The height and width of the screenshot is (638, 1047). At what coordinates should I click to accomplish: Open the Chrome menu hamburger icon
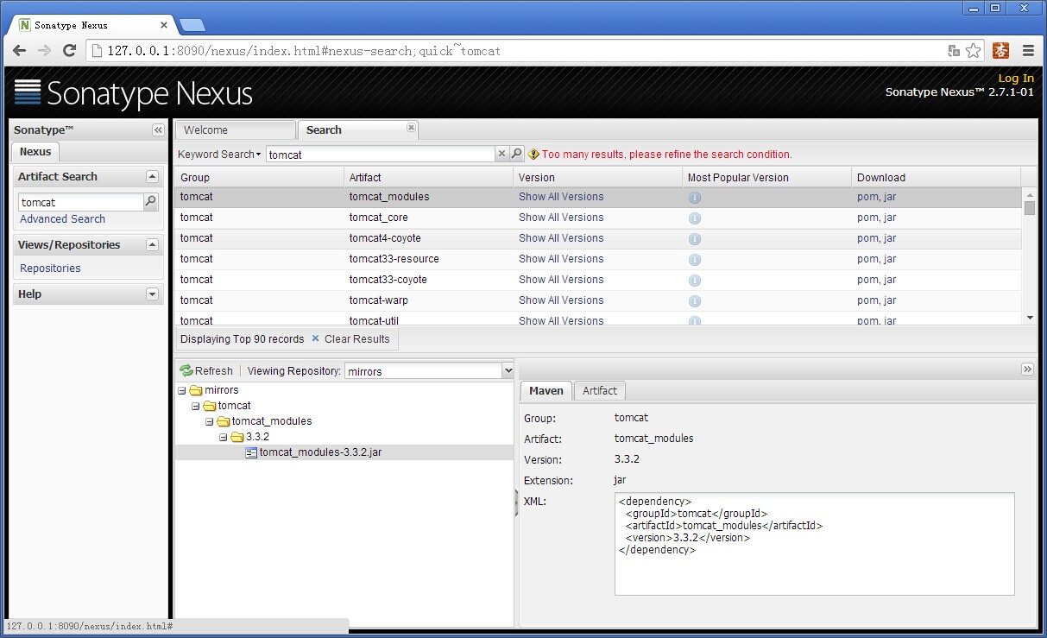[x=1028, y=51]
